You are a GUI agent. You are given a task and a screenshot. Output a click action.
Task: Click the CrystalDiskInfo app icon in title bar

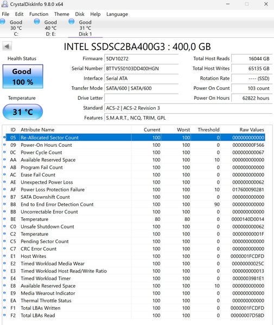click(x=4, y=4)
